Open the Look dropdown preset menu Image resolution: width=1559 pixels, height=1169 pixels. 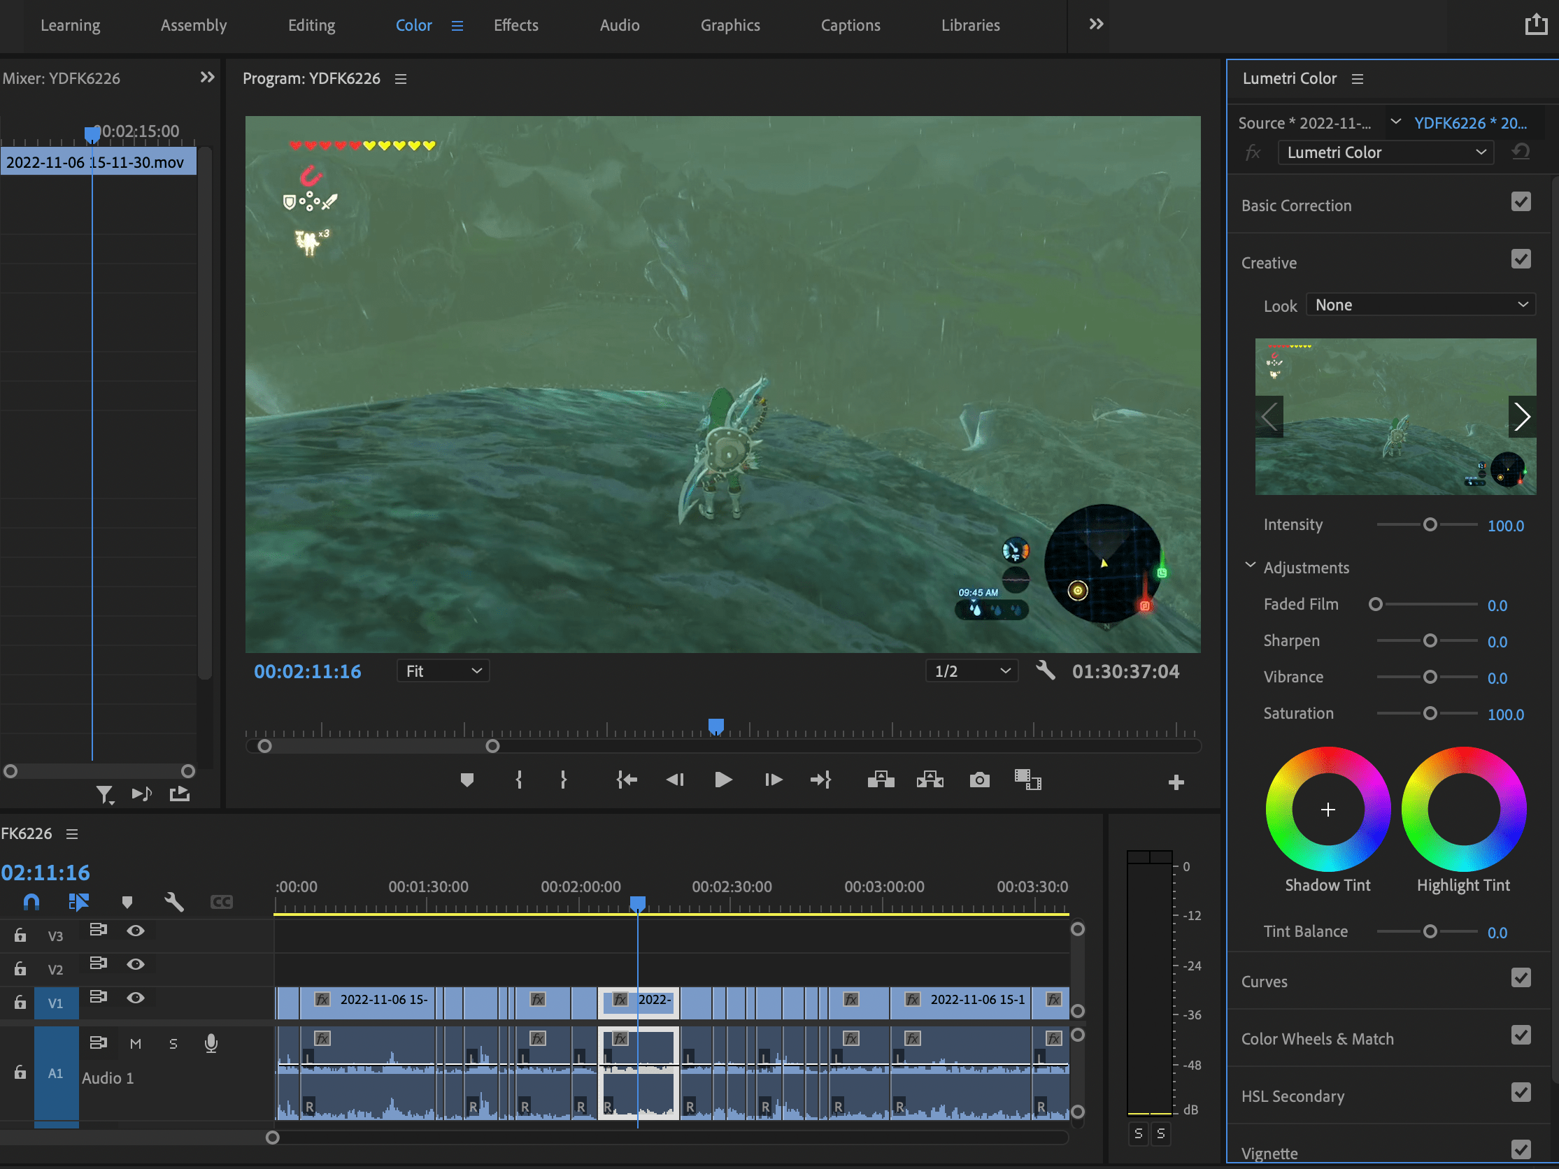(1421, 306)
